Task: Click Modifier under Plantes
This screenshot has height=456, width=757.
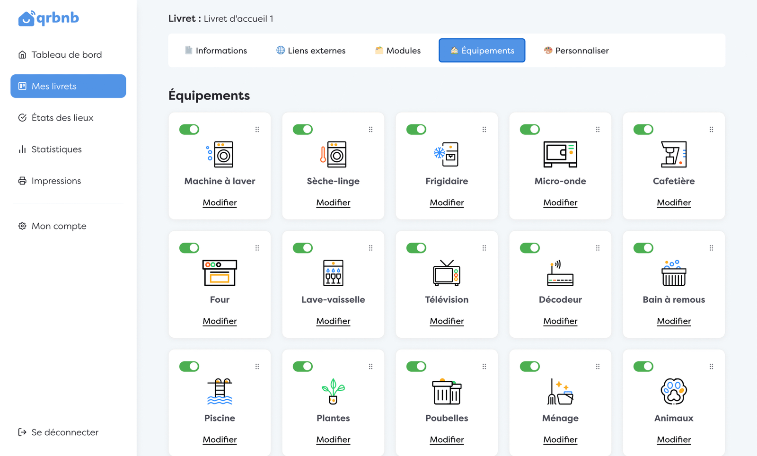Action: pos(333,439)
